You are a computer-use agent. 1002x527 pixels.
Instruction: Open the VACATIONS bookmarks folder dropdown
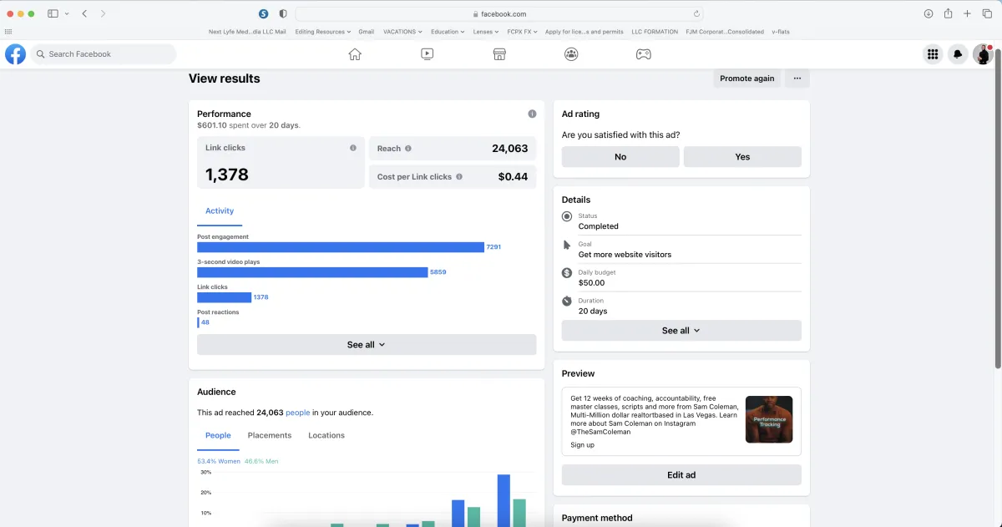coord(402,32)
